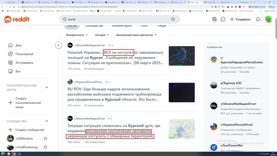Collapse the ПОЛЬЗОВАТЕЛЬСКИЕ ЛЕНТЫ section

click(x=47, y=88)
